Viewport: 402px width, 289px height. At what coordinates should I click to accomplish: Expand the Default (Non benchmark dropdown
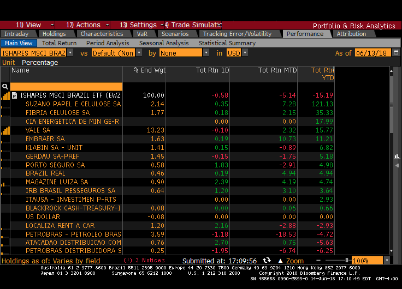click(139, 53)
